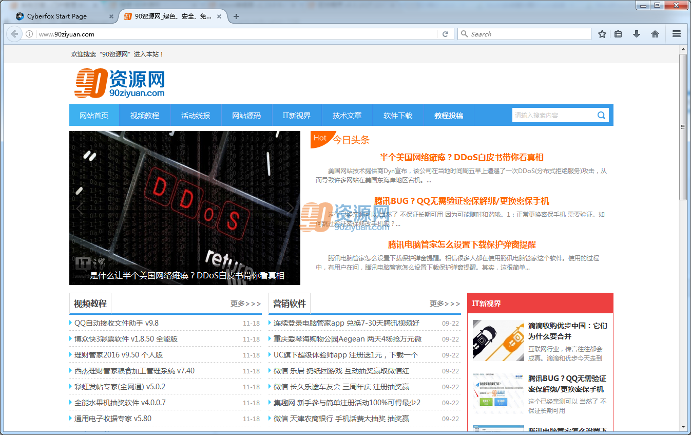Open QQ自动接收文件助手 v9.8 link

(x=117, y=323)
